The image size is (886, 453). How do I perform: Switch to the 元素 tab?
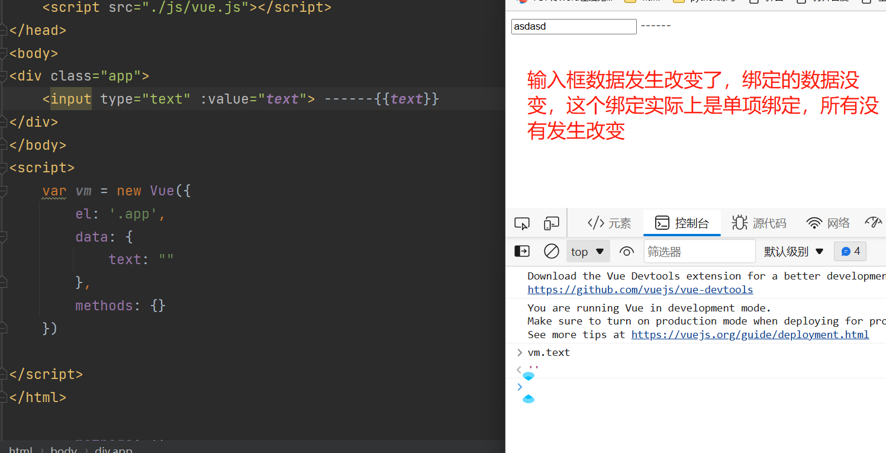(609, 223)
